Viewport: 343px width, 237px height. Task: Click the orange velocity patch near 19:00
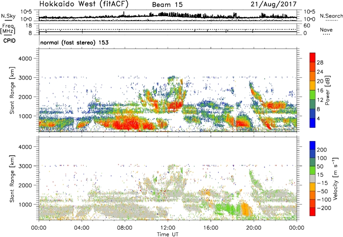(246, 210)
